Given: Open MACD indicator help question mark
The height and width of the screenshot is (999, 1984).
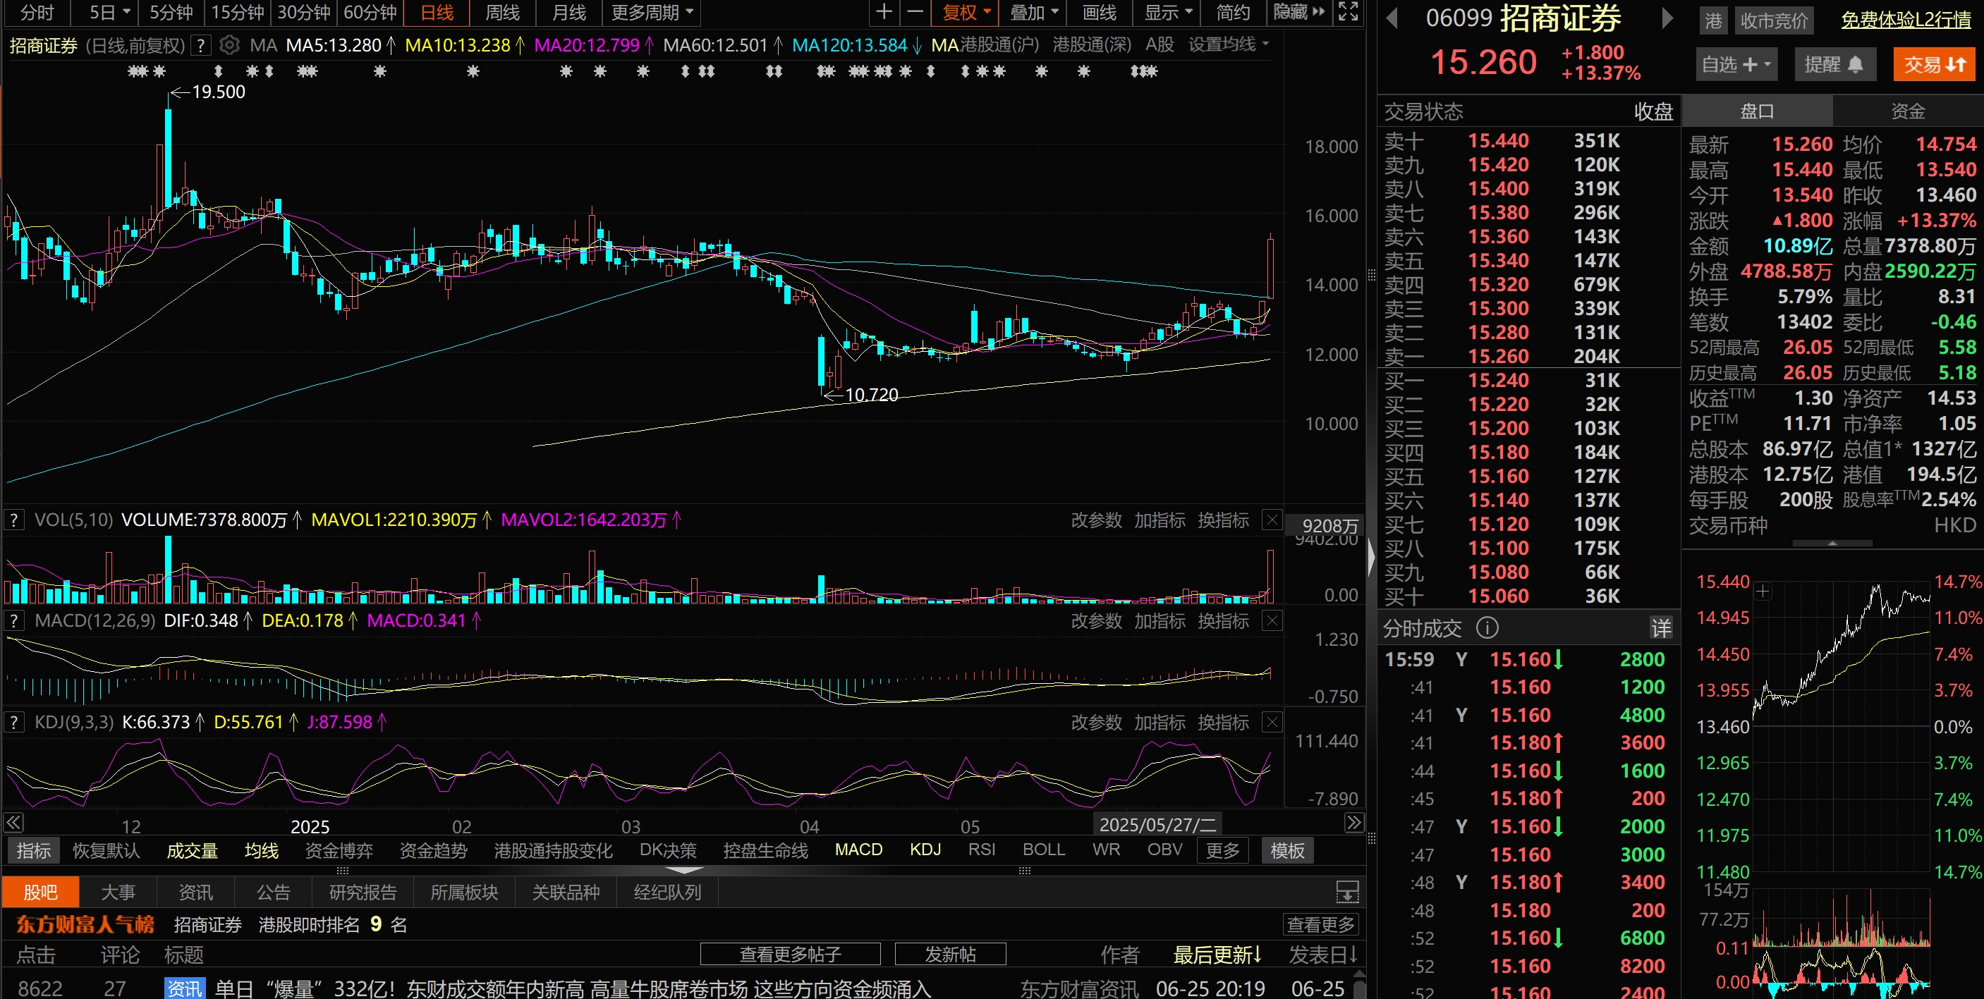Looking at the screenshot, I should click(x=14, y=621).
